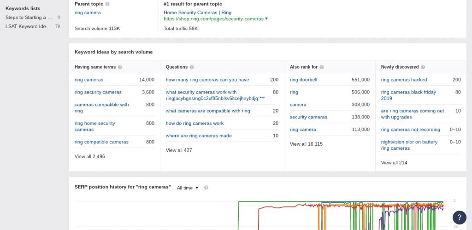This screenshot has height=230, width=472.
Task: Click View all 427 questions
Action: click(x=179, y=150)
